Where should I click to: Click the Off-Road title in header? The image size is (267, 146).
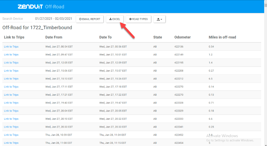(55, 7)
